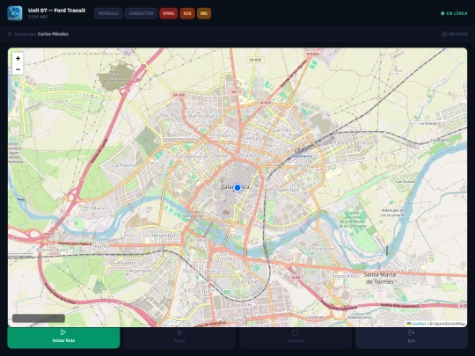Click the 00:00:00 timer value
The height and width of the screenshot is (356, 475).
pyautogui.click(x=457, y=34)
